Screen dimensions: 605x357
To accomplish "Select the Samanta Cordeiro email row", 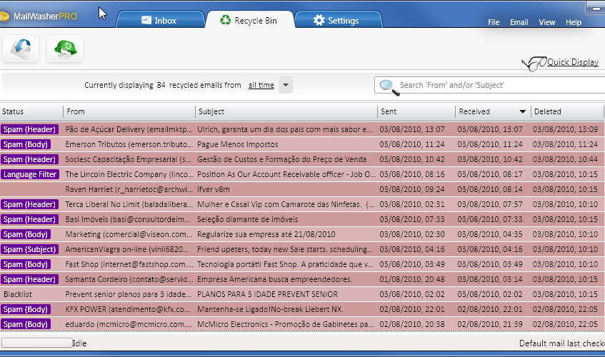I will [x=301, y=279].
